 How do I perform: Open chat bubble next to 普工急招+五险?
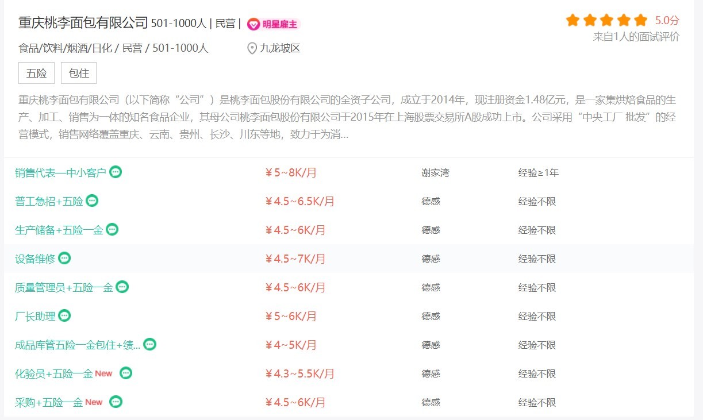pos(92,201)
